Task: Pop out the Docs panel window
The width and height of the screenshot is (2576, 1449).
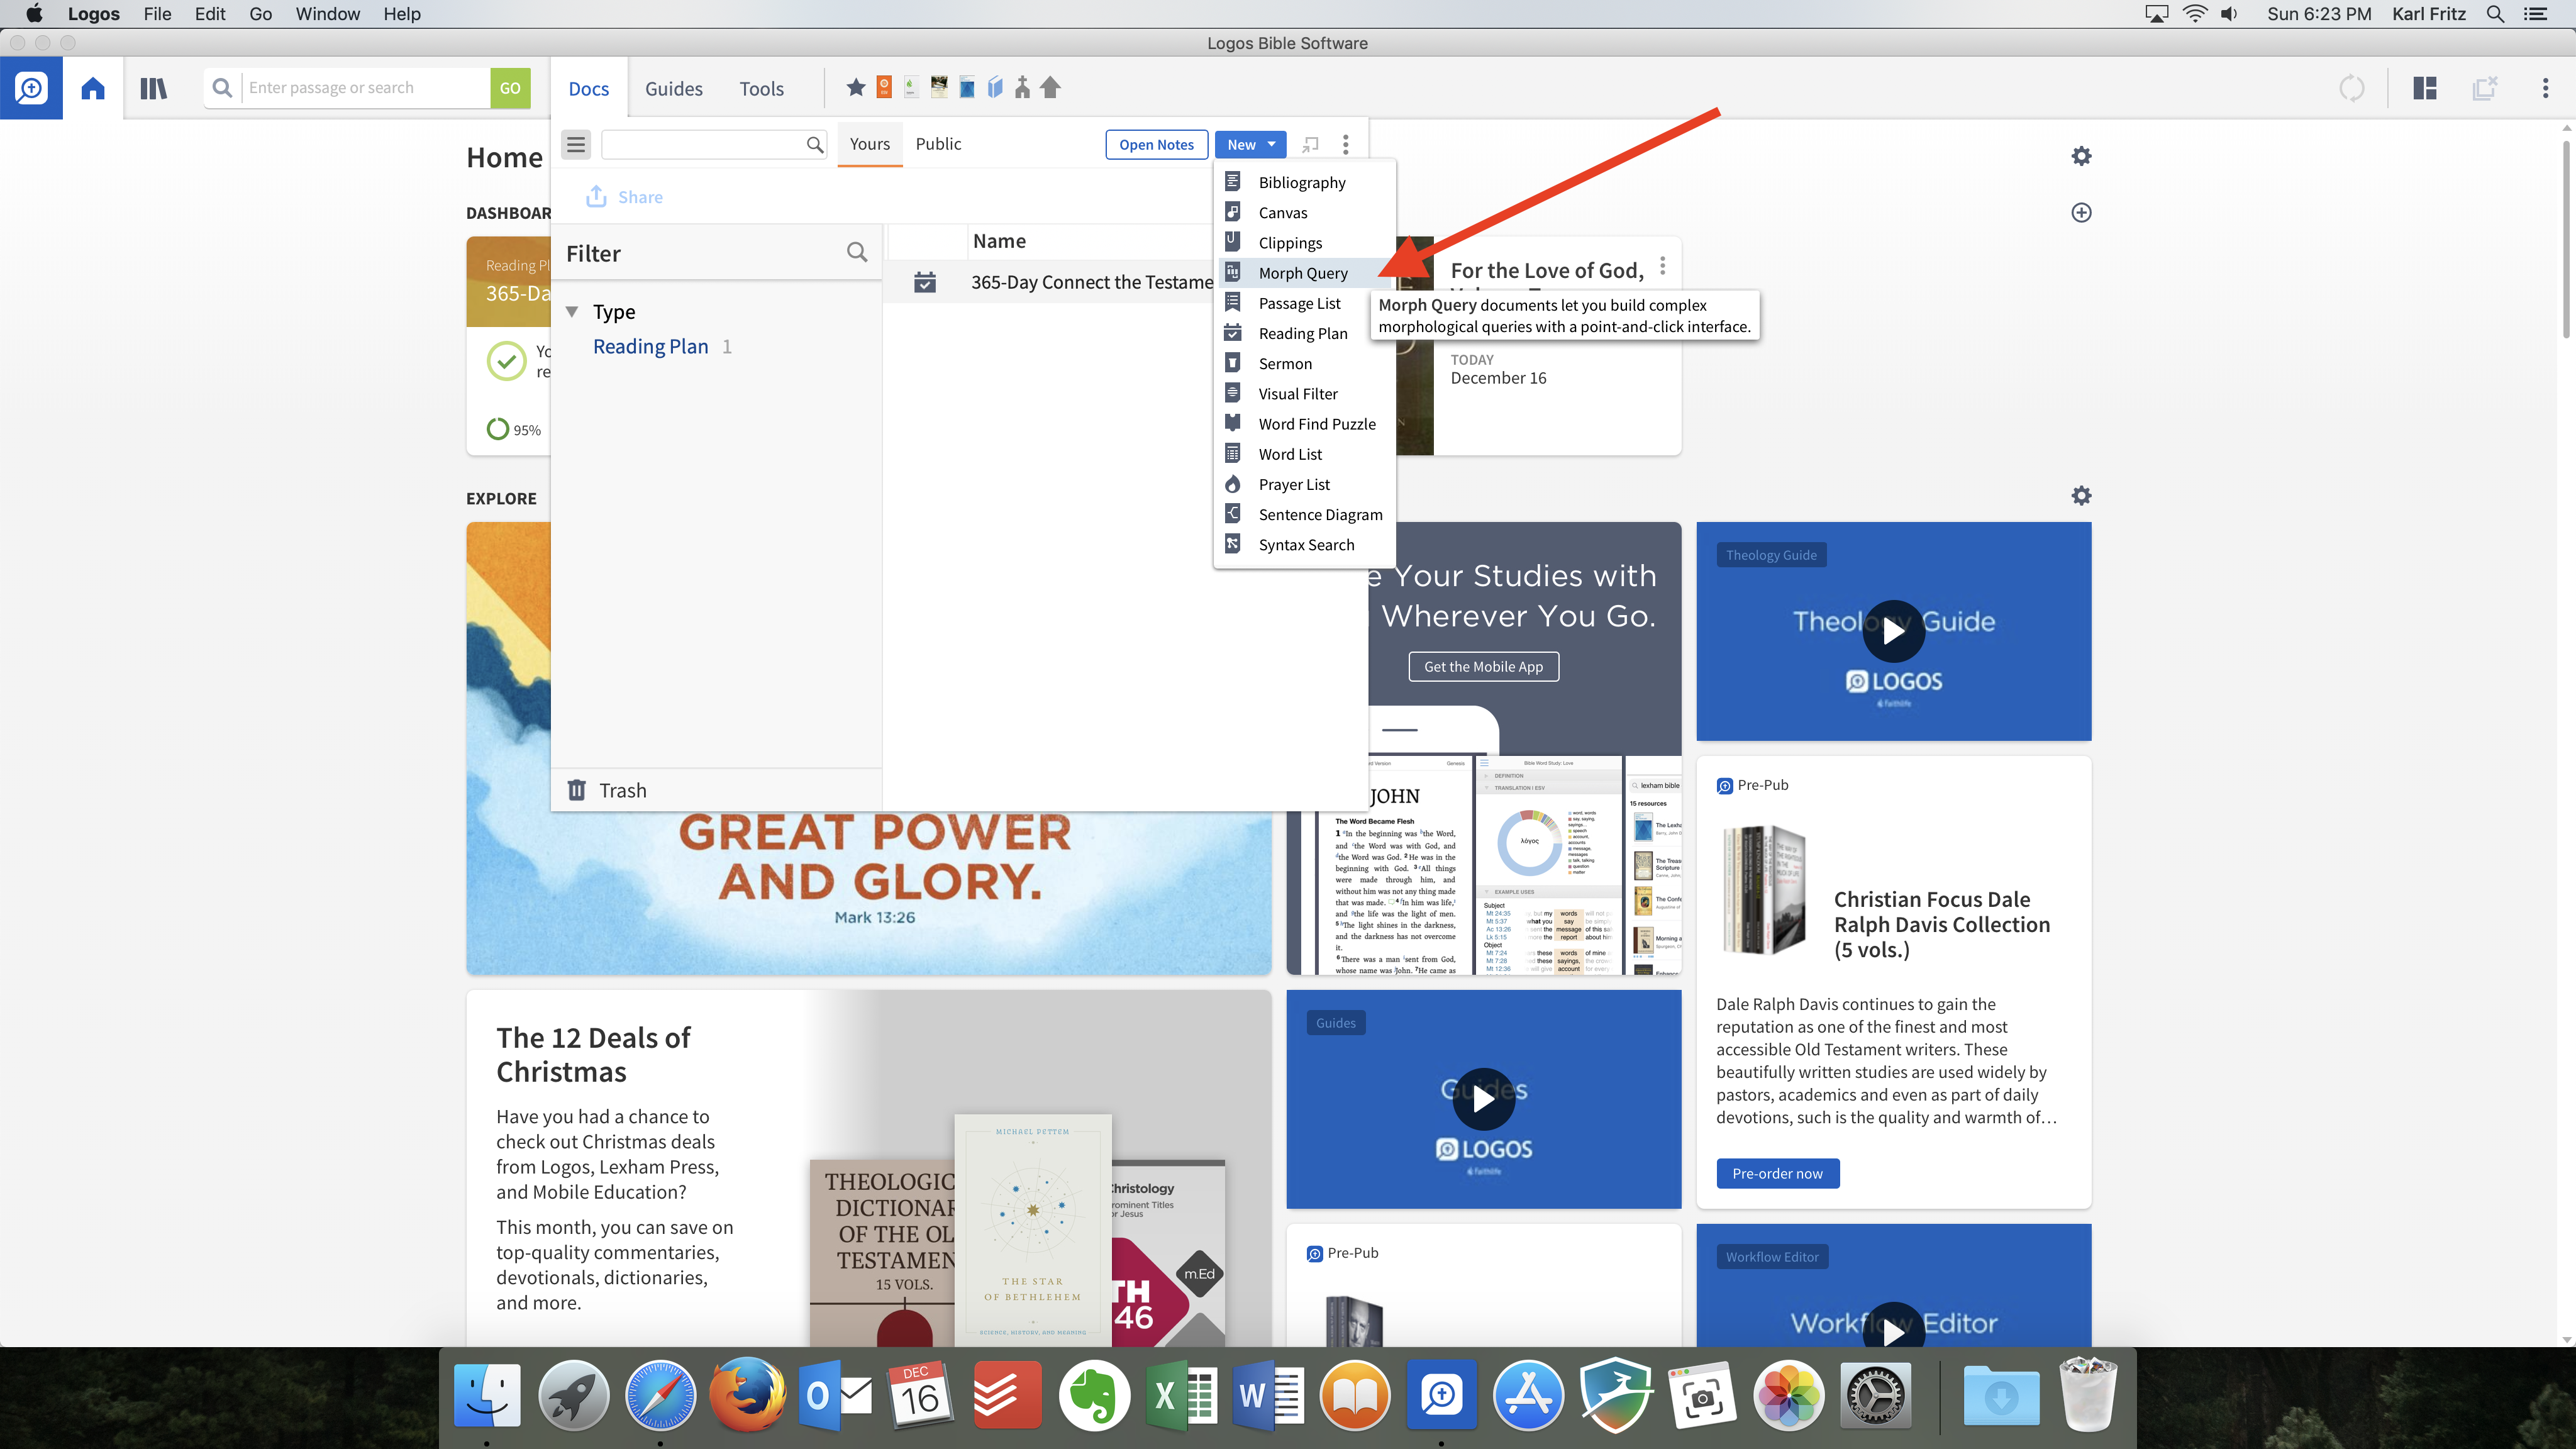Action: (x=1311, y=144)
